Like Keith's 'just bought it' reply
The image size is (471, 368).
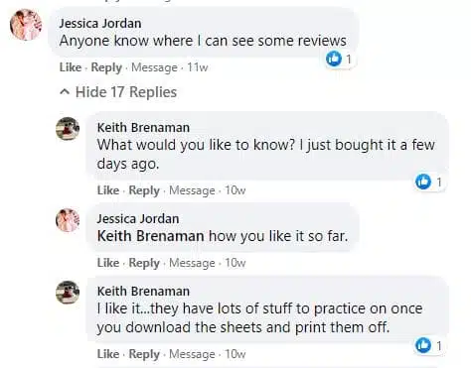tap(108, 190)
